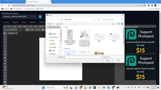Open the view options dropdown arrow
This screenshot has height=90, width=161.
tap(115, 24)
